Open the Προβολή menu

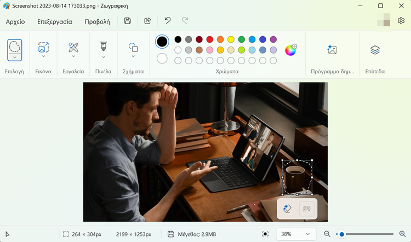click(97, 21)
